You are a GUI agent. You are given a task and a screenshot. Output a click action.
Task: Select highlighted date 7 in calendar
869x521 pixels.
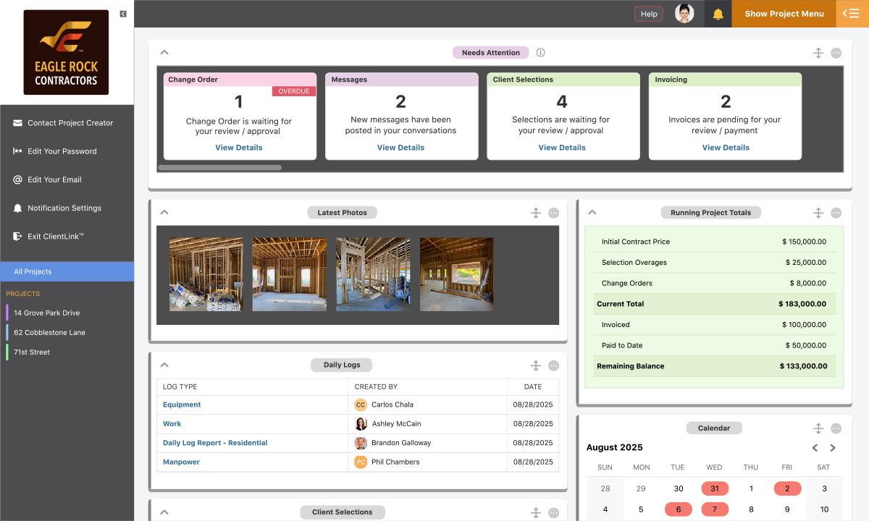tap(715, 509)
